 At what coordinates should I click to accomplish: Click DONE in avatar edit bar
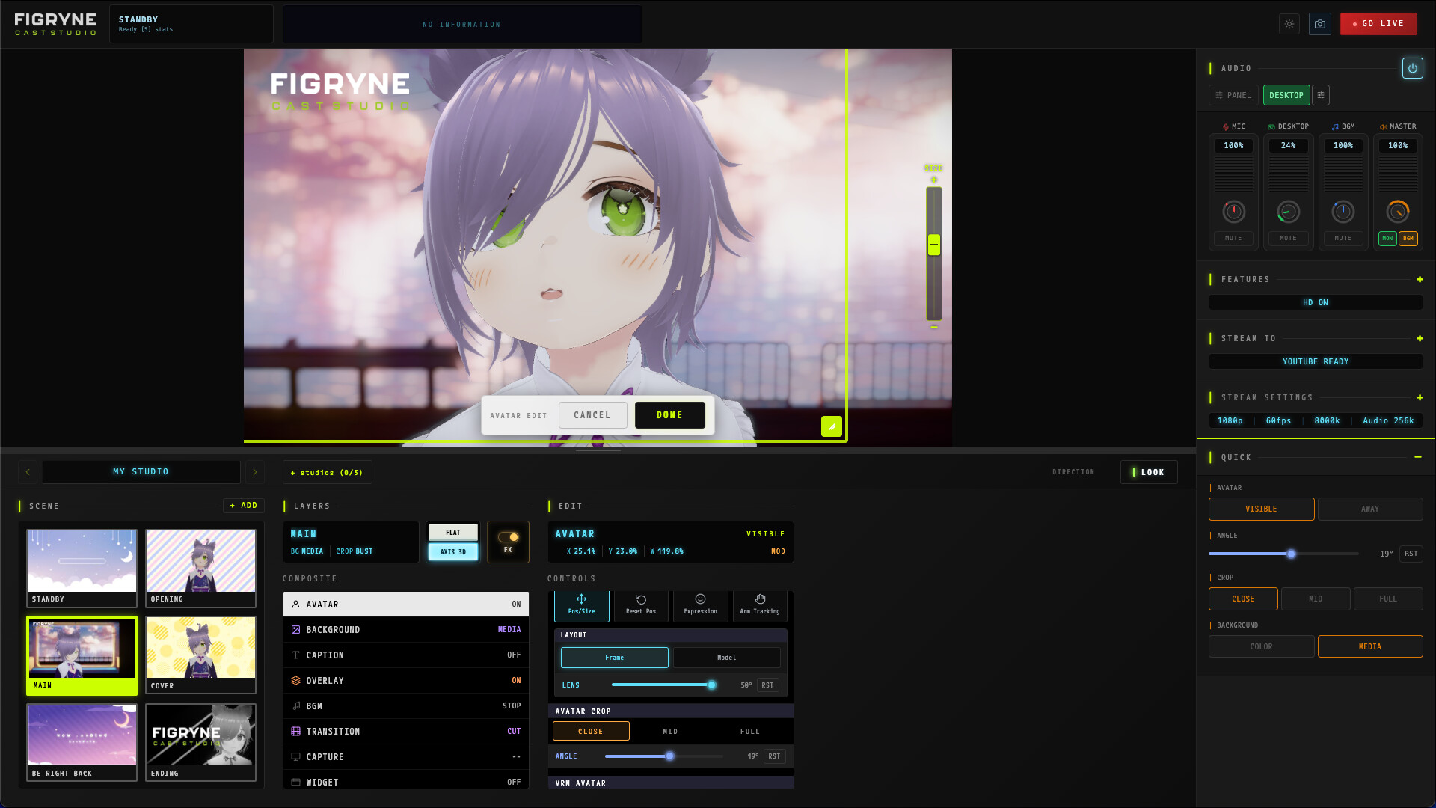point(670,415)
